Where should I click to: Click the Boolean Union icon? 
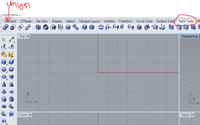pyautogui.click(x=5, y=27)
